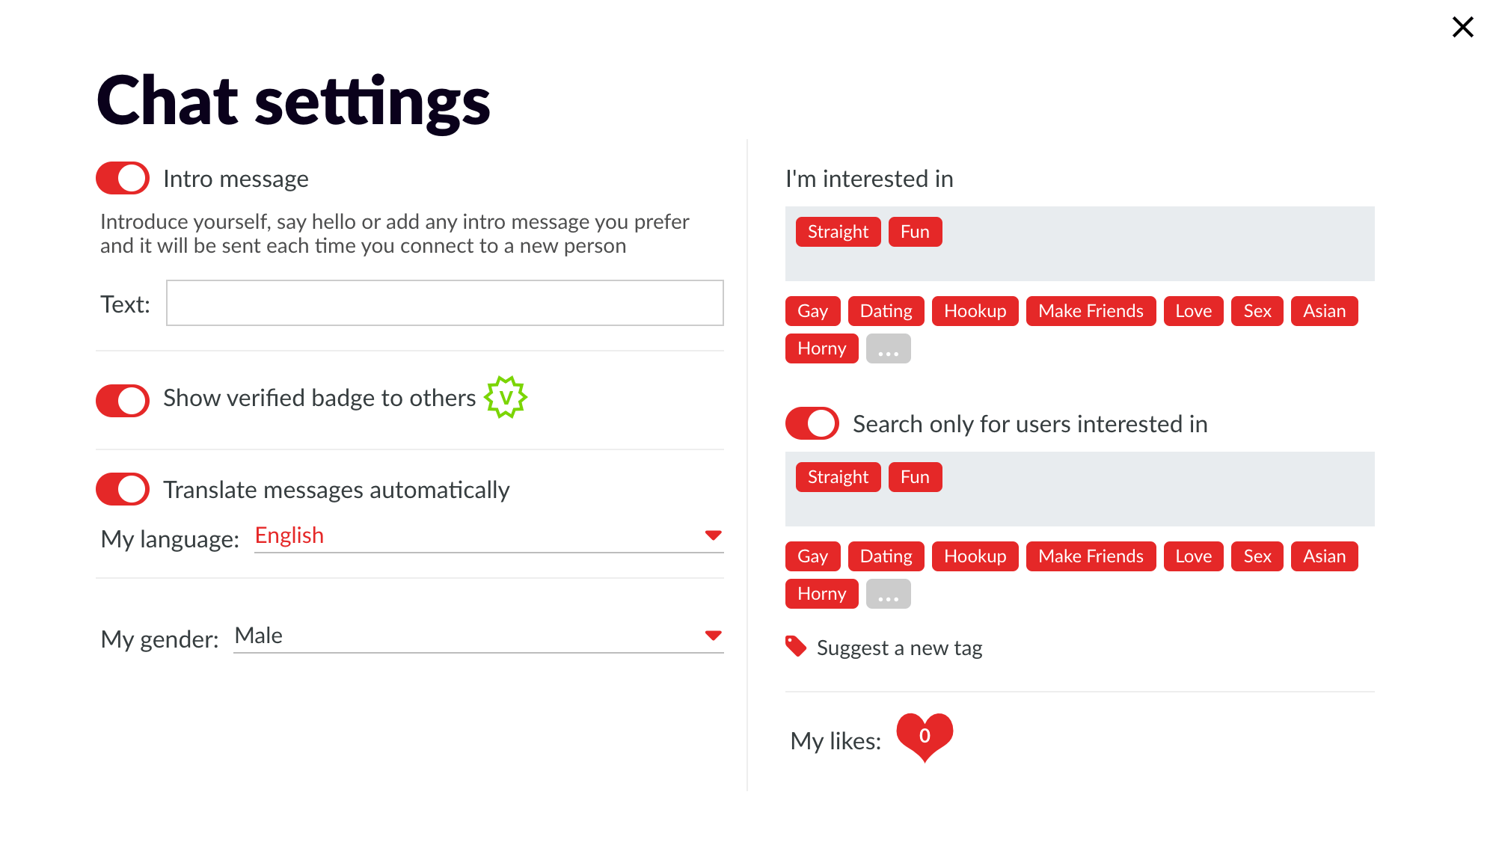Screen dimensions: 1493x848
Task: Click the red arrow next to English
Action: coord(713,535)
